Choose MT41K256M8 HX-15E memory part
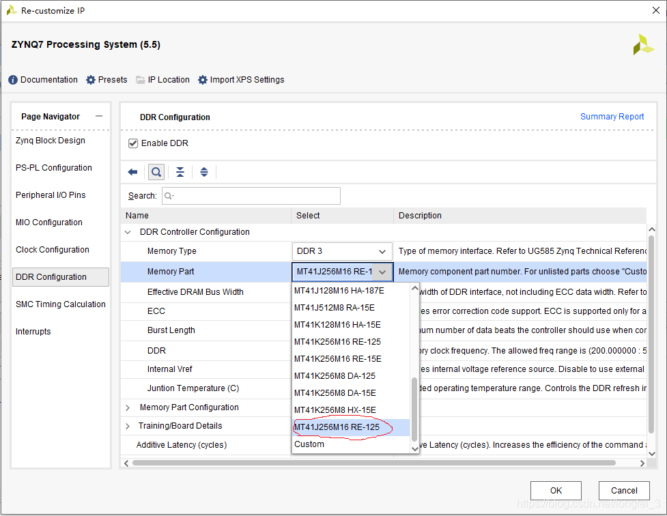 352,410
